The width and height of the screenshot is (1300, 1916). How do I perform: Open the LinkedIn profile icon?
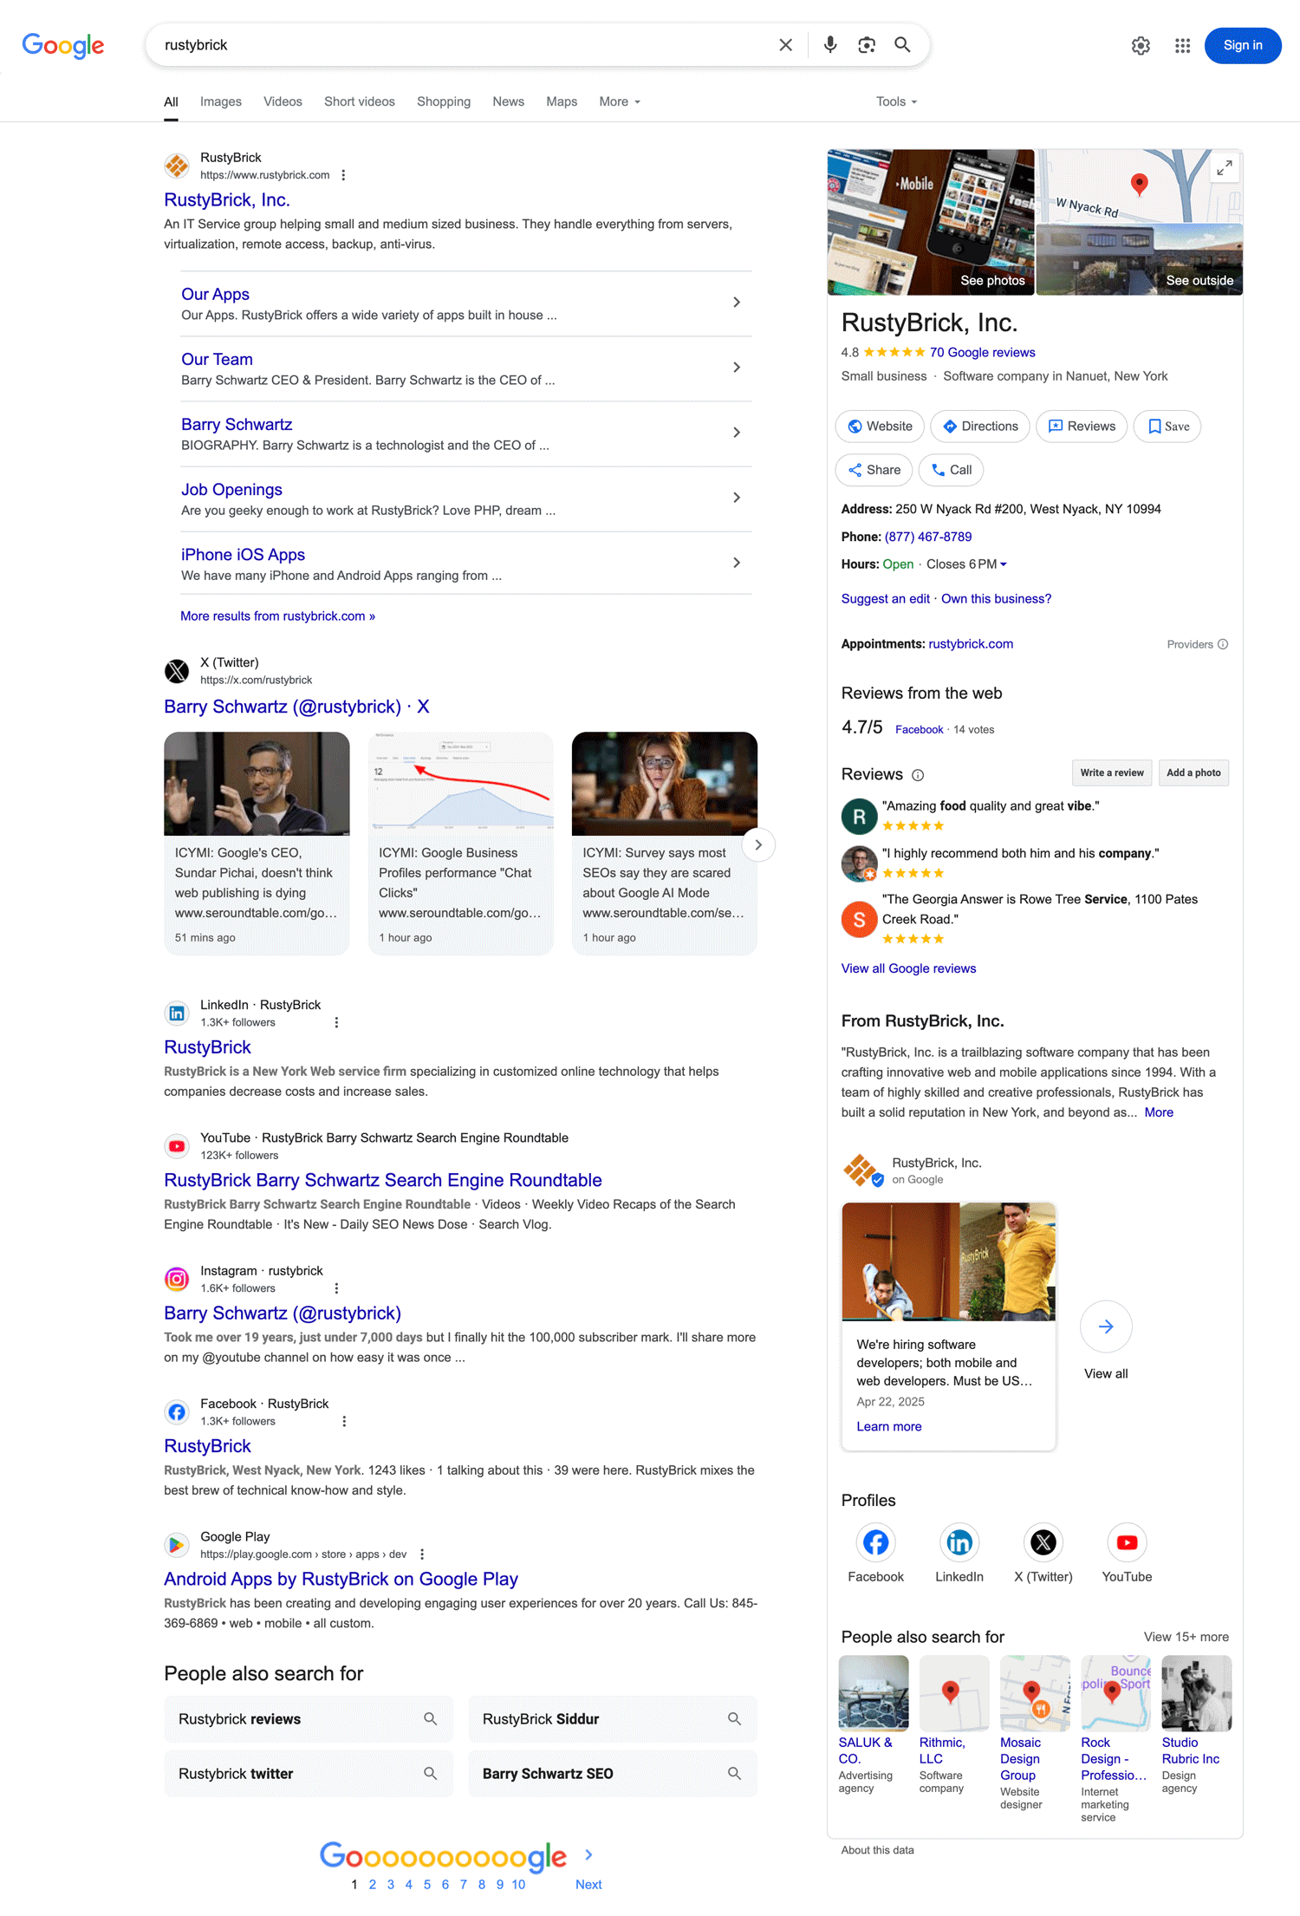pyautogui.click(x=959, y=1542)
